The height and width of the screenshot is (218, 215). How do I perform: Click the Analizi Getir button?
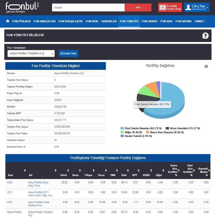[x=68, y=53]
